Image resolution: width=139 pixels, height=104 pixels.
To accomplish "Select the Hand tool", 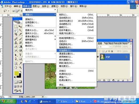I will (16, 67).
